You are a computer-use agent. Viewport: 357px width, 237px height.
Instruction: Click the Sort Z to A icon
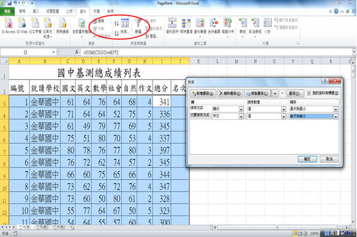click(x=117, y=33)
